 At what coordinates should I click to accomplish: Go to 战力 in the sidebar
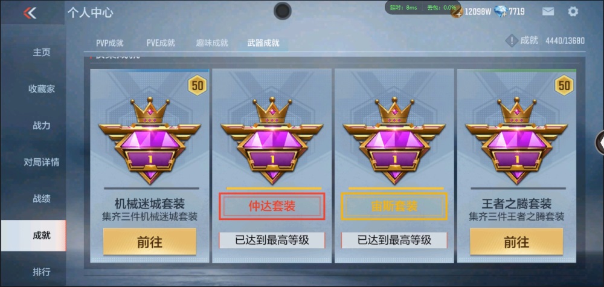42,126
